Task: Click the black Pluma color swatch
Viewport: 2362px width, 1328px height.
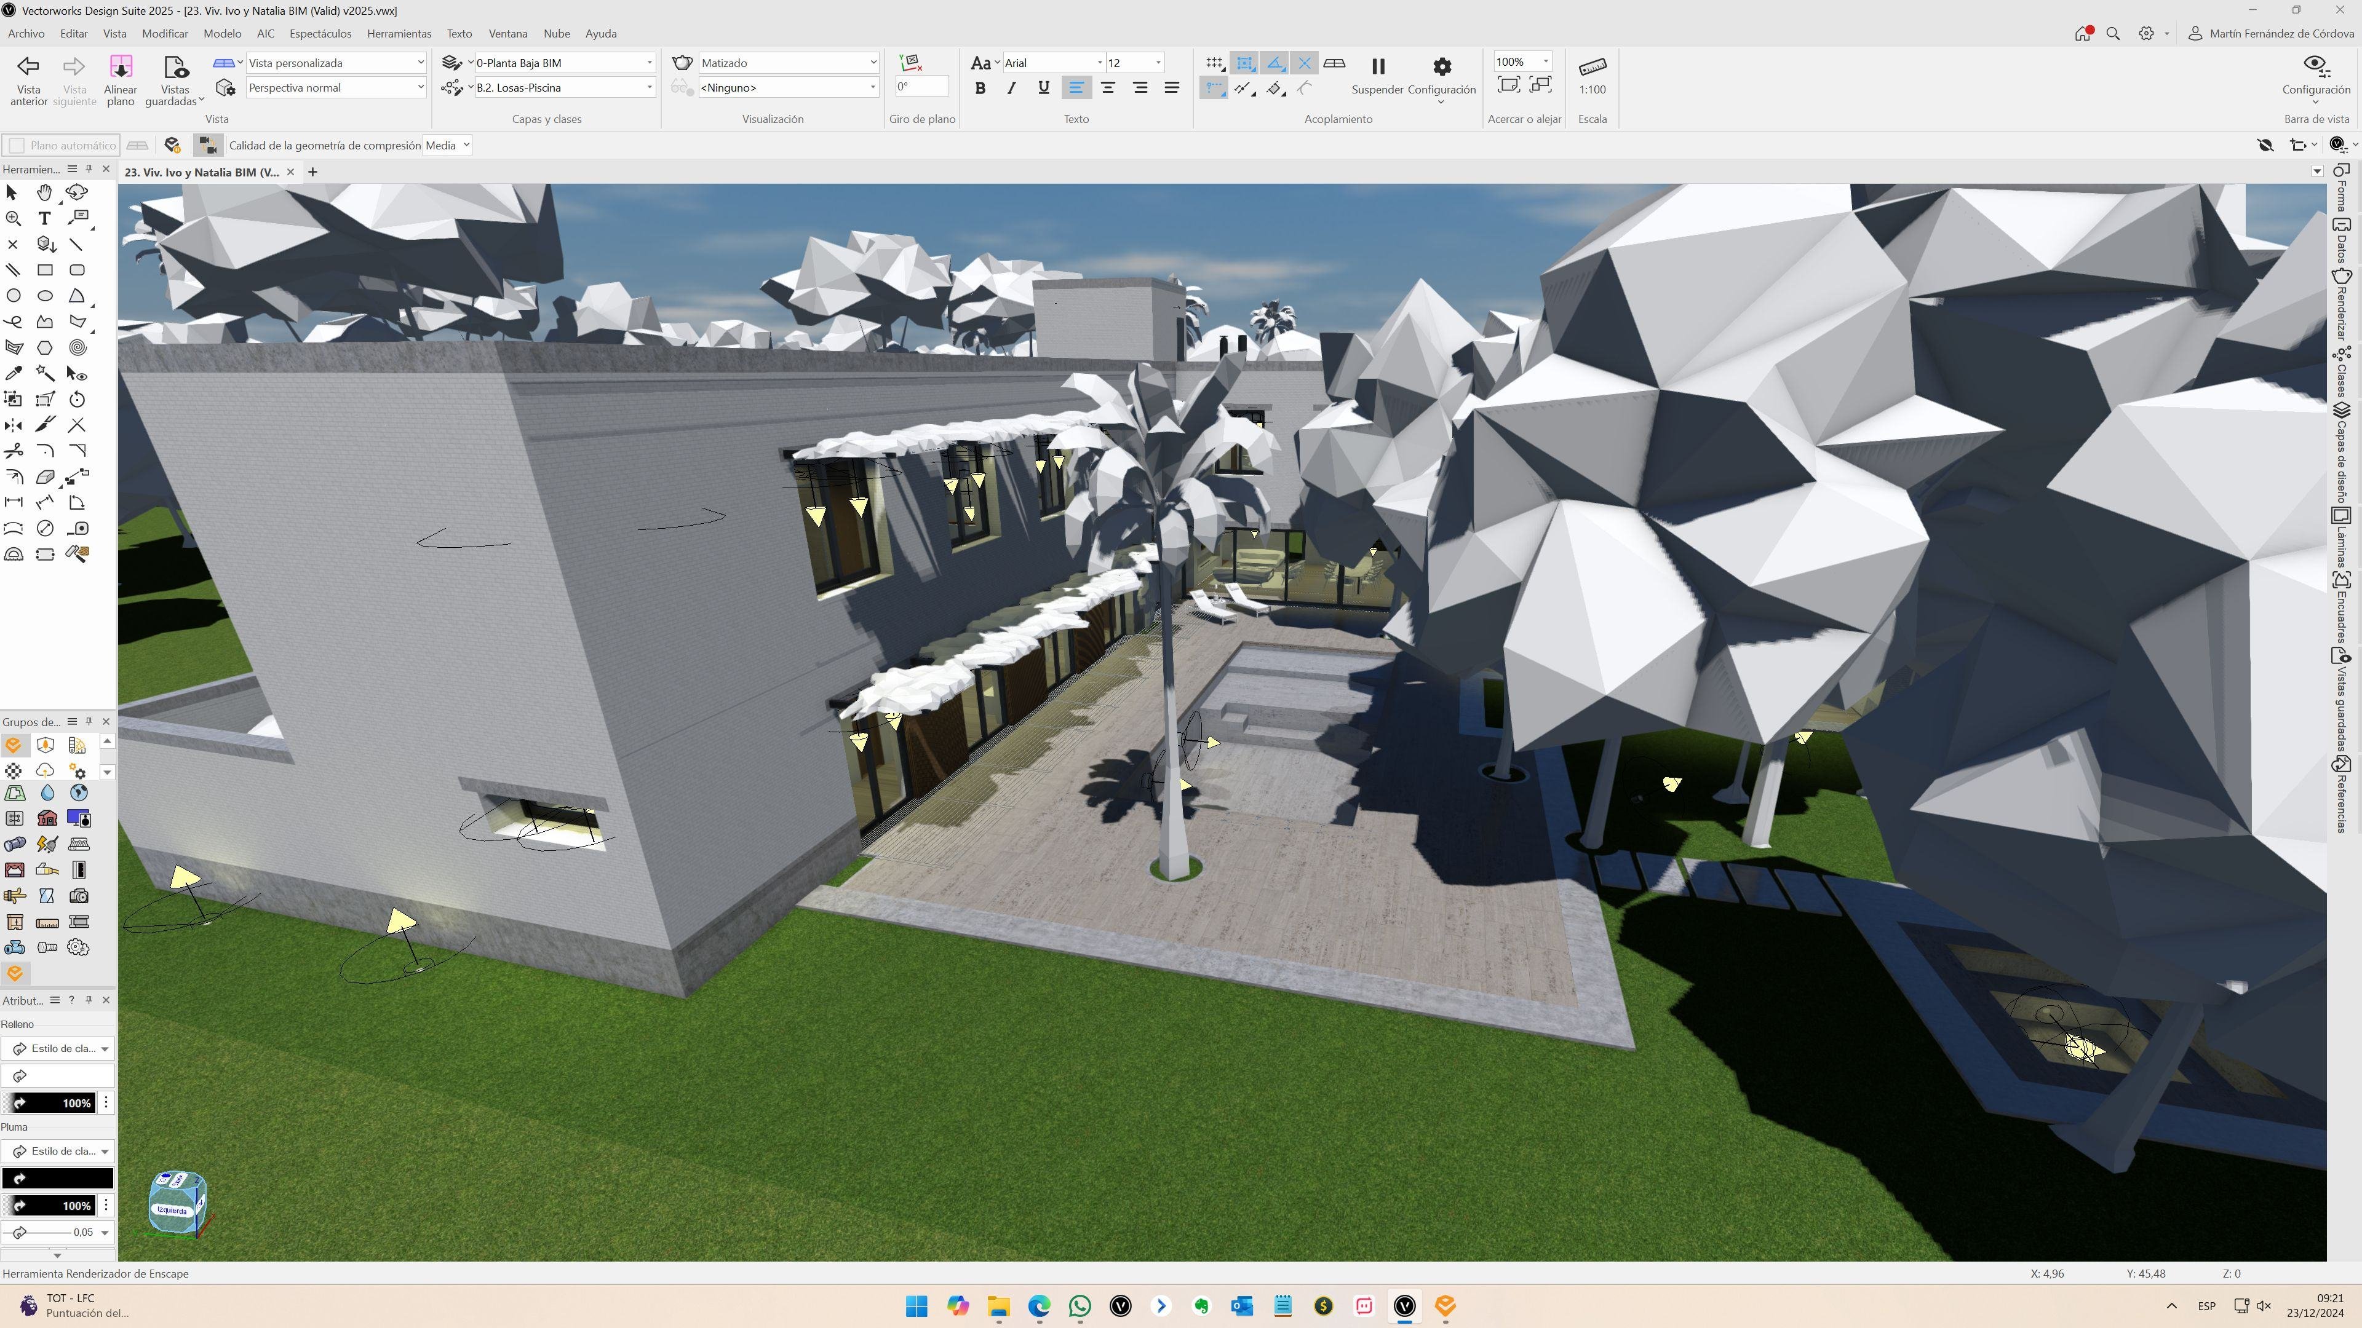Action: click(x=57, y=1179)
